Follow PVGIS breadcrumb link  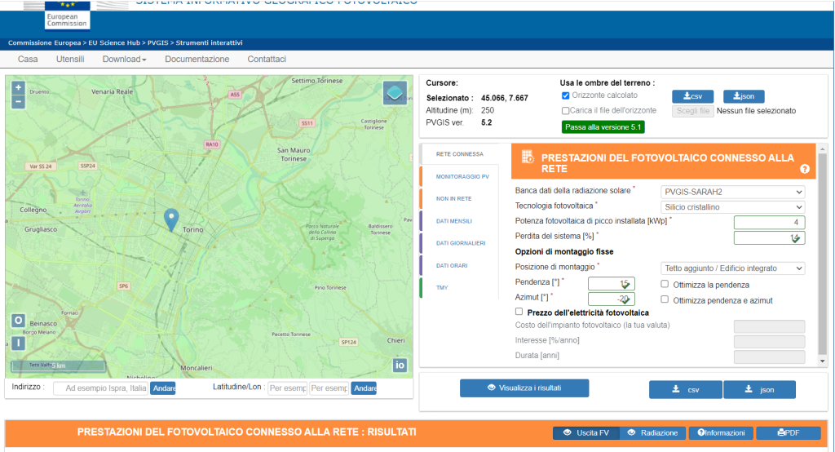[157, 42]
